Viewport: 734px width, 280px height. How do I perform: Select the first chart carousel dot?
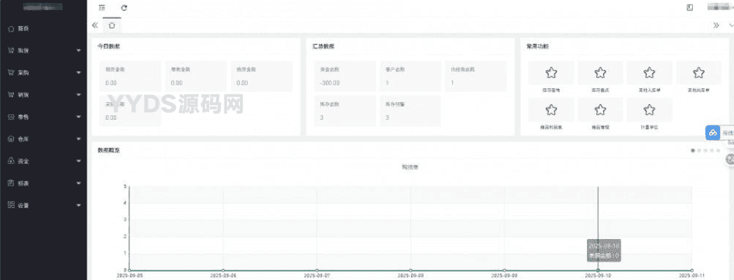click(693, 151)
